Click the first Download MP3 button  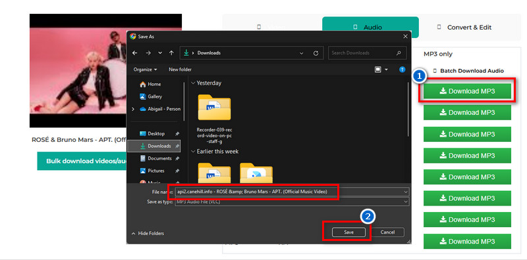[467, 91]
